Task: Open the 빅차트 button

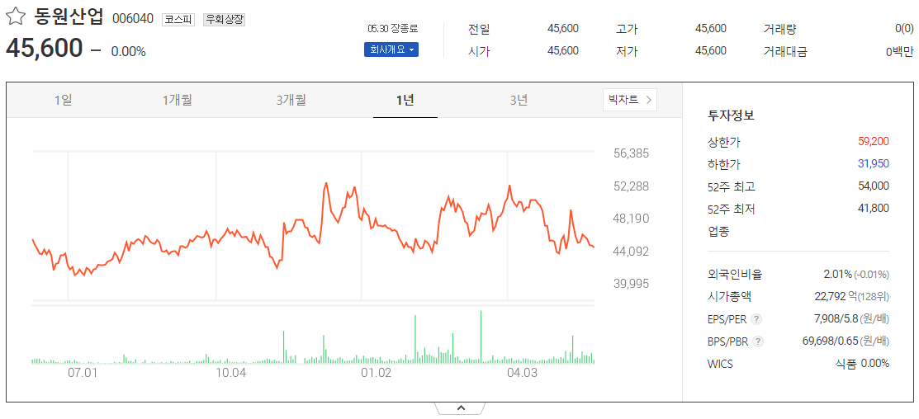Action: (629, 100)
